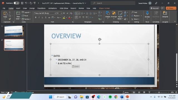Click the Cut scissors icon
The width and height of the screenshot is (178, 100).
(10, 12)
